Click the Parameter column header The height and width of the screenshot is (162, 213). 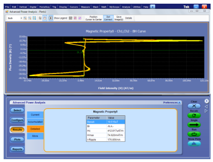(97, 118)
